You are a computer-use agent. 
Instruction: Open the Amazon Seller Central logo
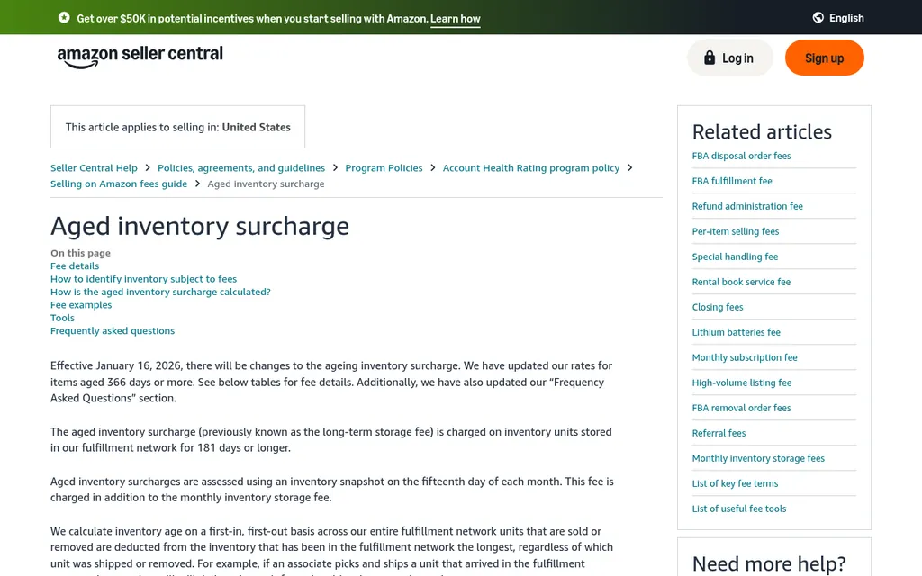pos(140,57)
